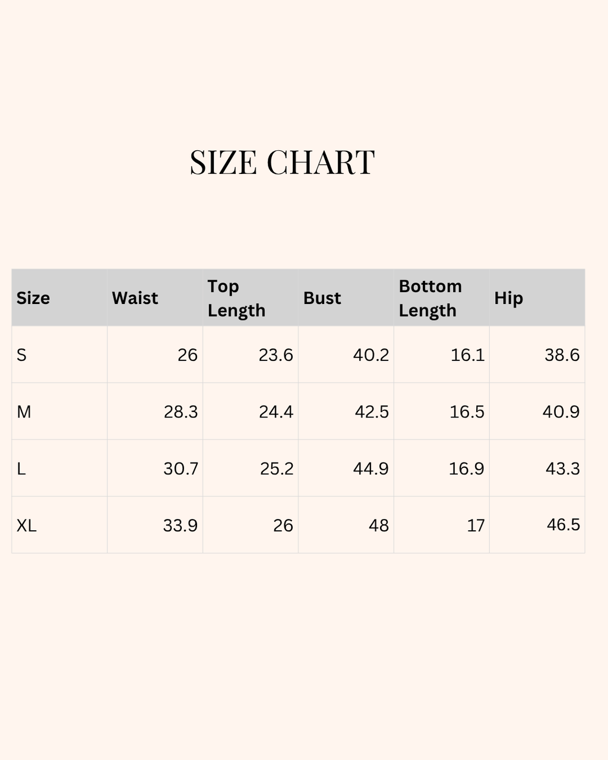
Task: Select the 46.5 hip value cell
Action: point(563,525)
